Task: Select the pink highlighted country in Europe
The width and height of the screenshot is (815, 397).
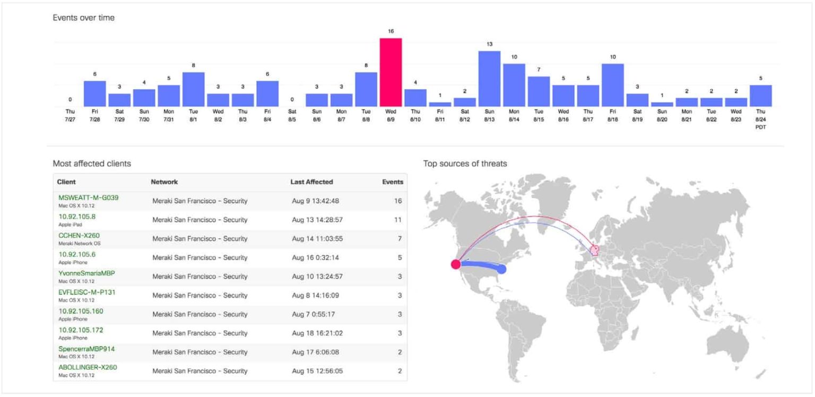Action: [x=595, y=250]
